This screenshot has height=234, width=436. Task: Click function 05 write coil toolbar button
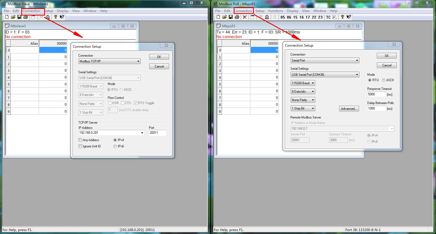[x=283, y=17]
